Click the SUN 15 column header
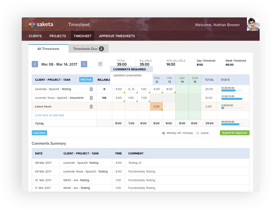The image size is (273, 210). point(195,80)
